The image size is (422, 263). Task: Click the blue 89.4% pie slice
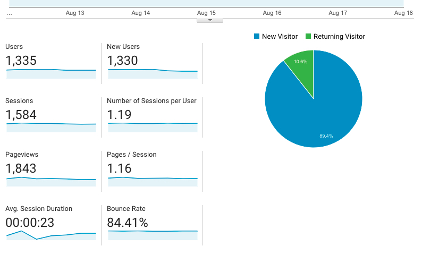pyautogui.click(x=323, y=113)
